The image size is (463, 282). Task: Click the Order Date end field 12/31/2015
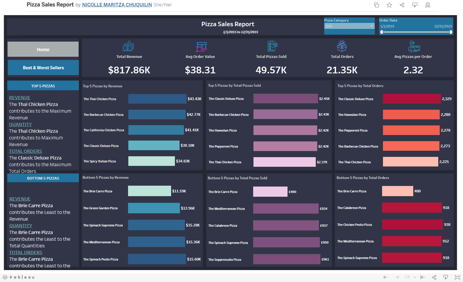coord(443,26)
